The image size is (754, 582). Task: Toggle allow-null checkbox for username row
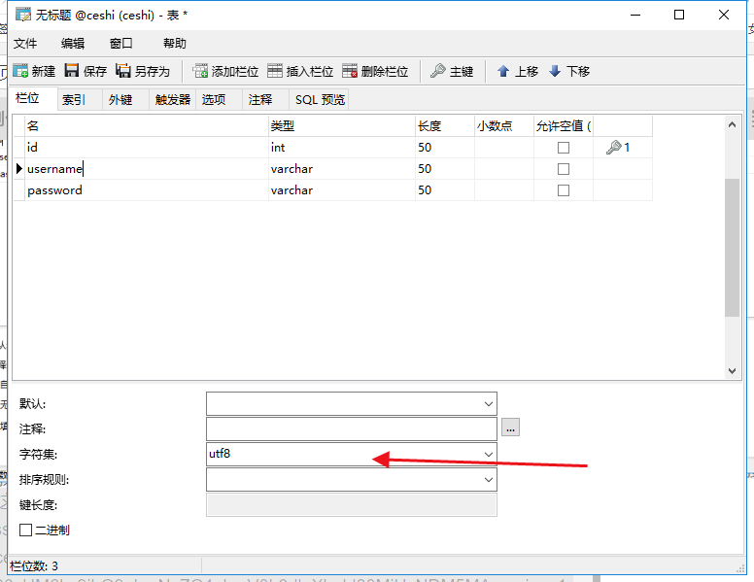tap(564, 169)
